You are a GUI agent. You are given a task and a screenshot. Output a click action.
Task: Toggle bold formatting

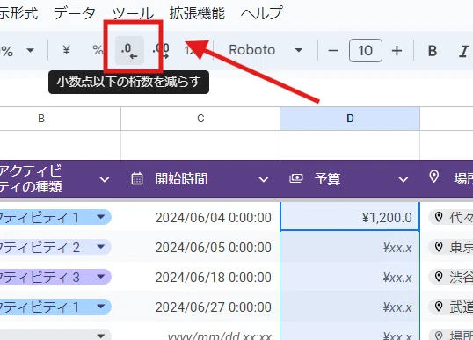click(433, 51)
